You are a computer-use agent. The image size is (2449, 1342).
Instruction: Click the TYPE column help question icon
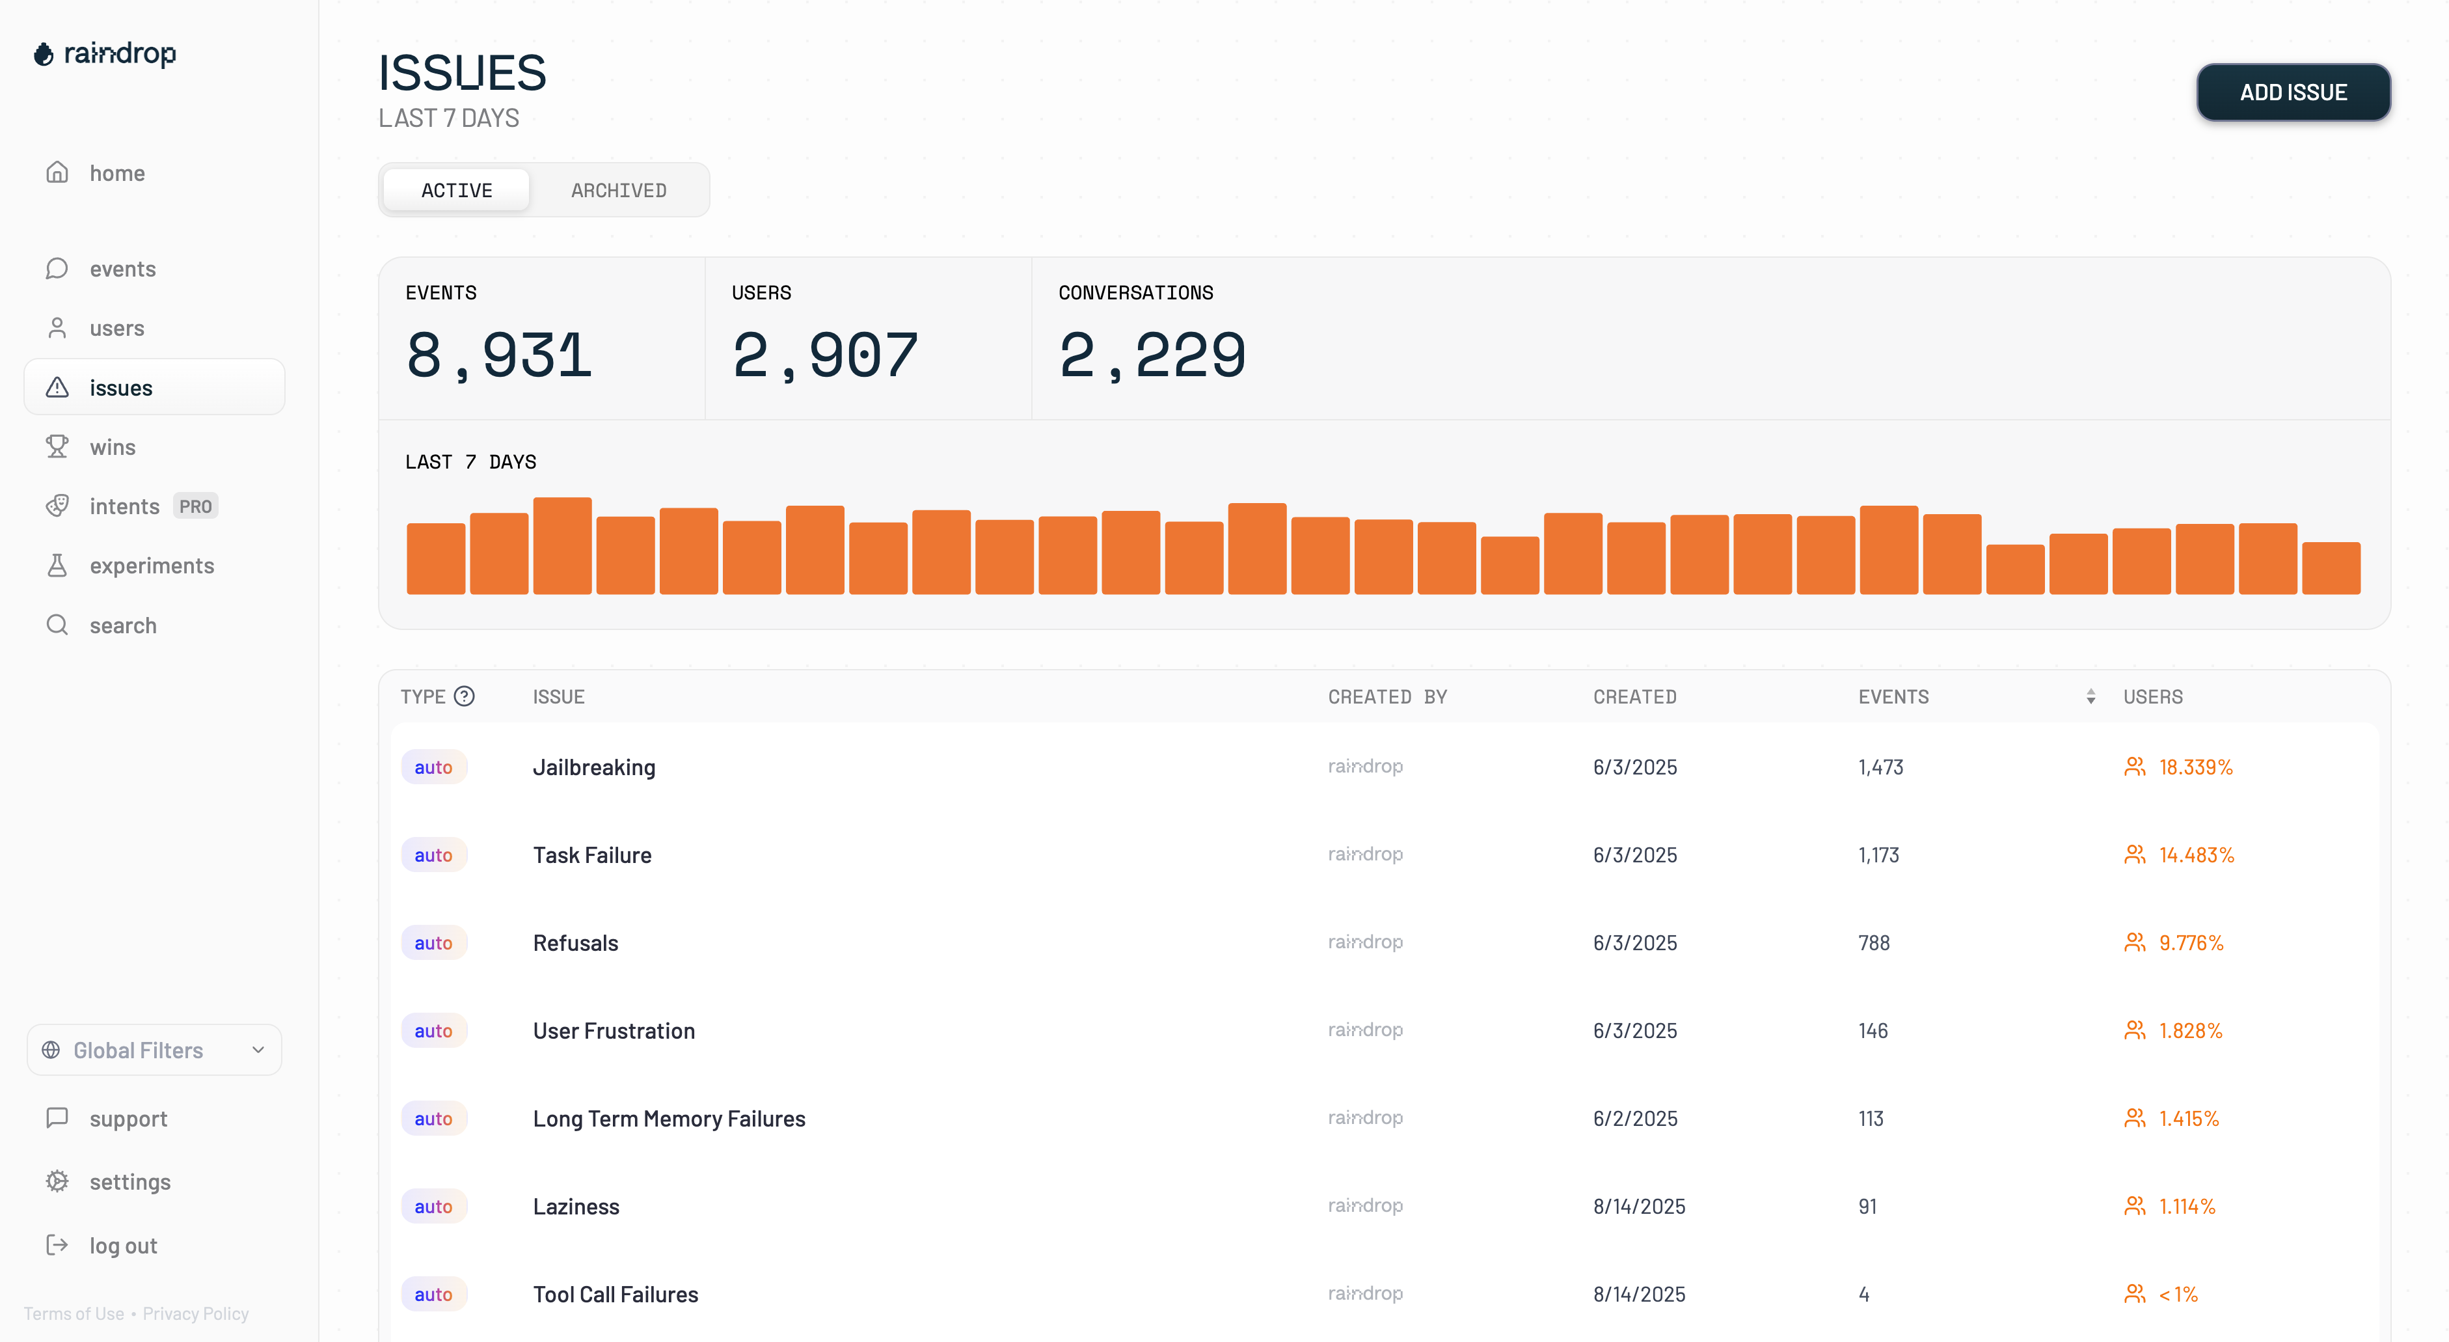[464, 696]
